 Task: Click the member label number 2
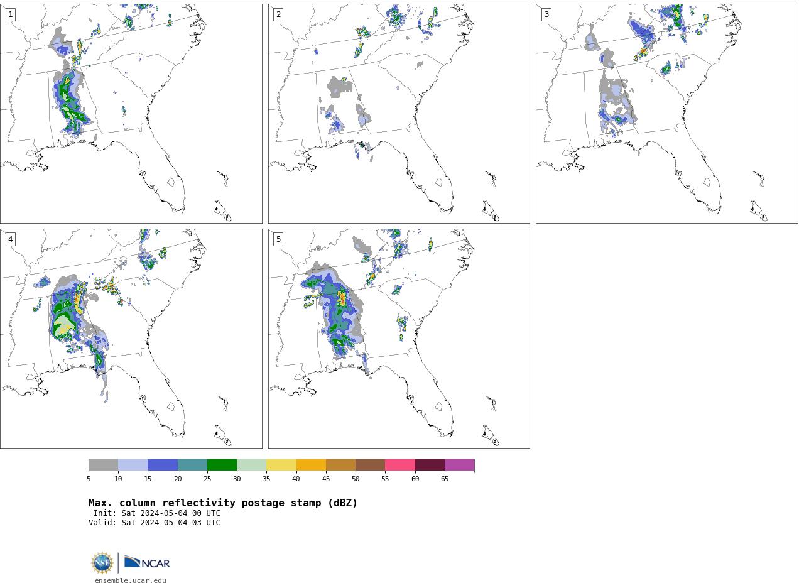pyautogui.click(x=278, y=14)
